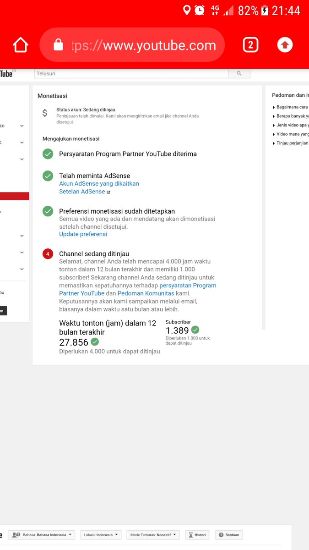309x550 pixels.
Task: Click external link icon after Setelan AdSense
Action: [x=108, y=192]
